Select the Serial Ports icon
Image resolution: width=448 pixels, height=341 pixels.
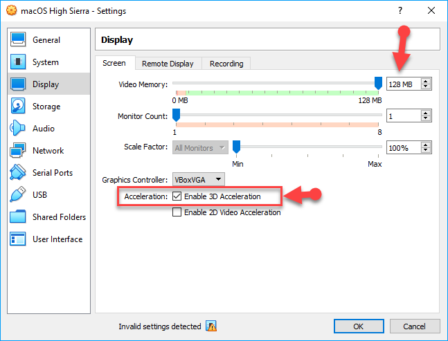[19, 173]
